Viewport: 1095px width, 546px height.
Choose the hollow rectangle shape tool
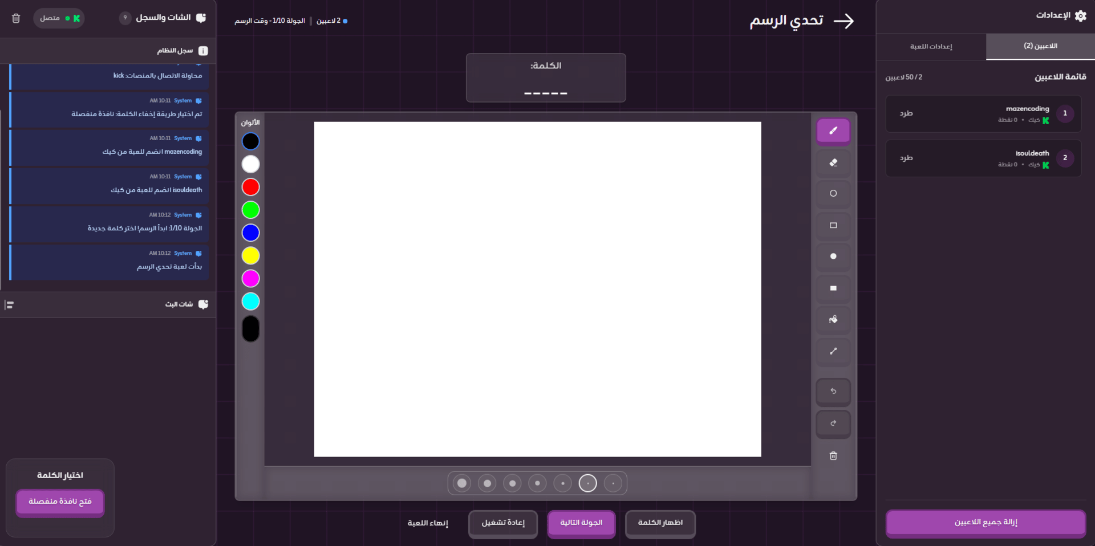[x=833, y=226]
